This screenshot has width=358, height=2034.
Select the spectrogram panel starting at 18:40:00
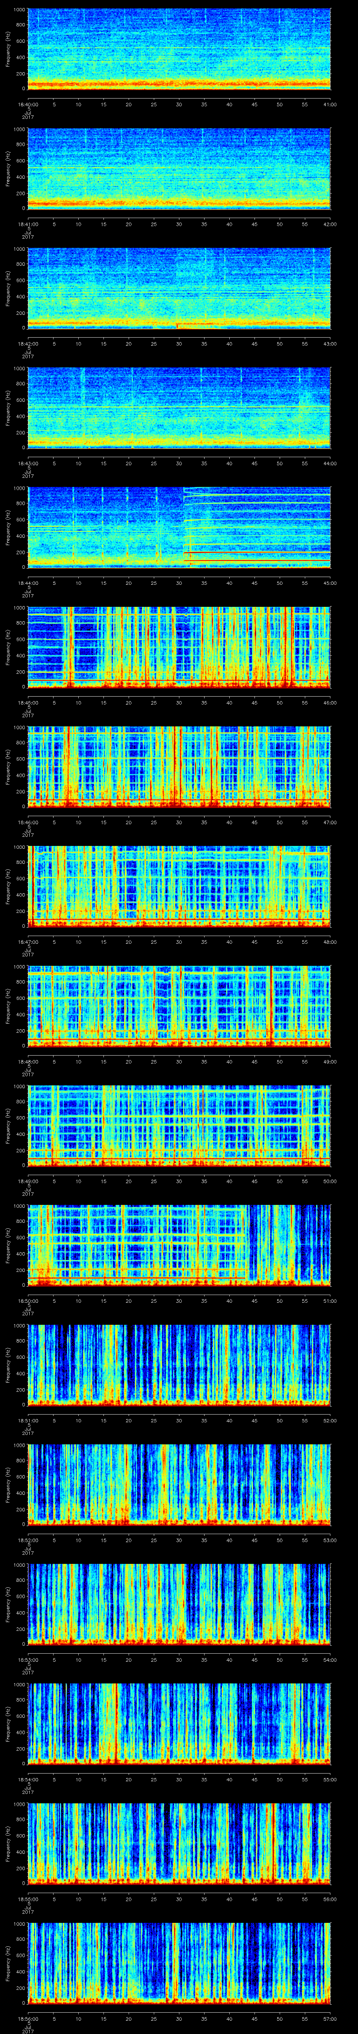[x=179, y=49]
